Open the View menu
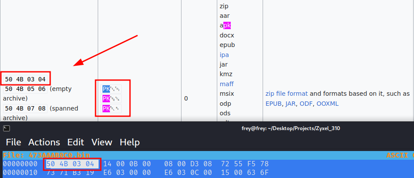The image size is (414, 178). point(102,142)
